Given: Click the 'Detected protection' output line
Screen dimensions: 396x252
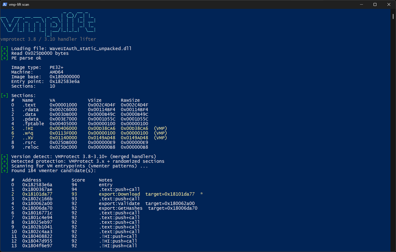Looking at the screenshot, I should [x=88, y=161].
